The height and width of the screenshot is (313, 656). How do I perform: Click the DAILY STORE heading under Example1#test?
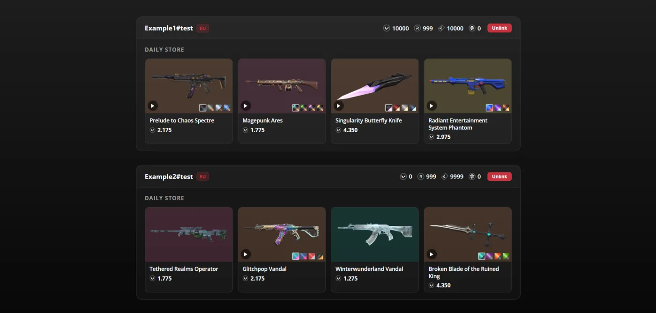[164, 50]
